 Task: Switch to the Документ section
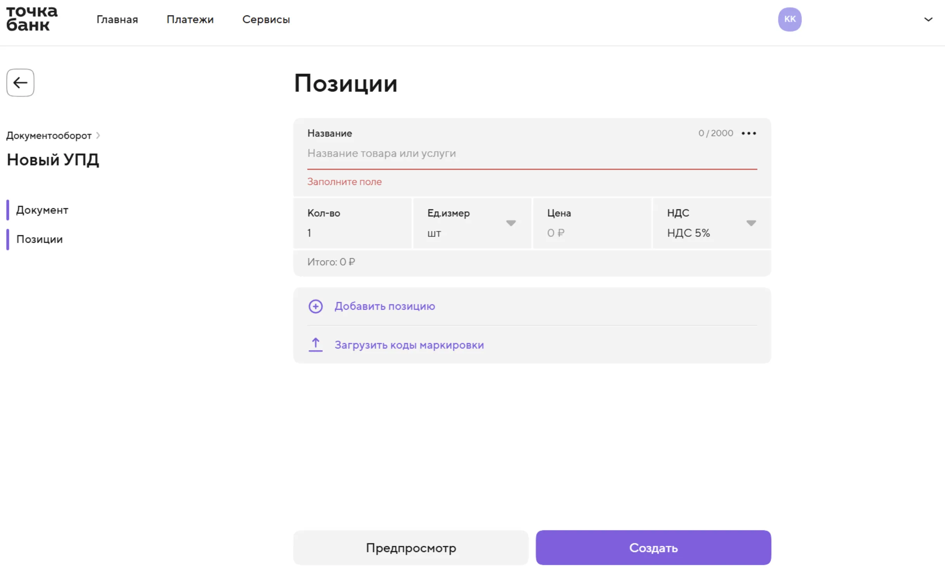pyautogui.click(x=42, y=210)
